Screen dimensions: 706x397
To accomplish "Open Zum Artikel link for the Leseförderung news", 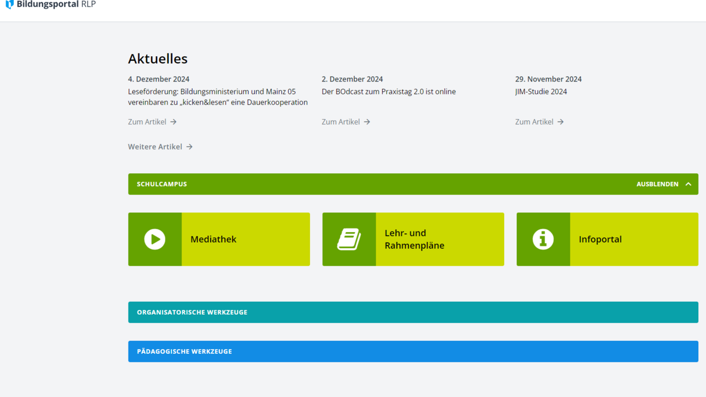I will [147, 122].
